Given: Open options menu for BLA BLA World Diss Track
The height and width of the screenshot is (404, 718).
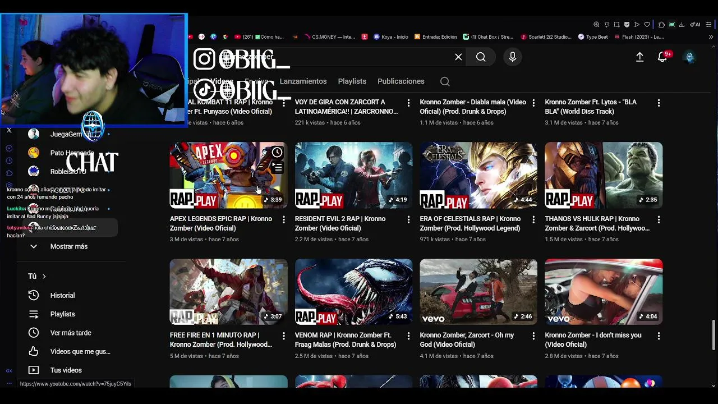Looking at the screenshot, I should point(659,103).
